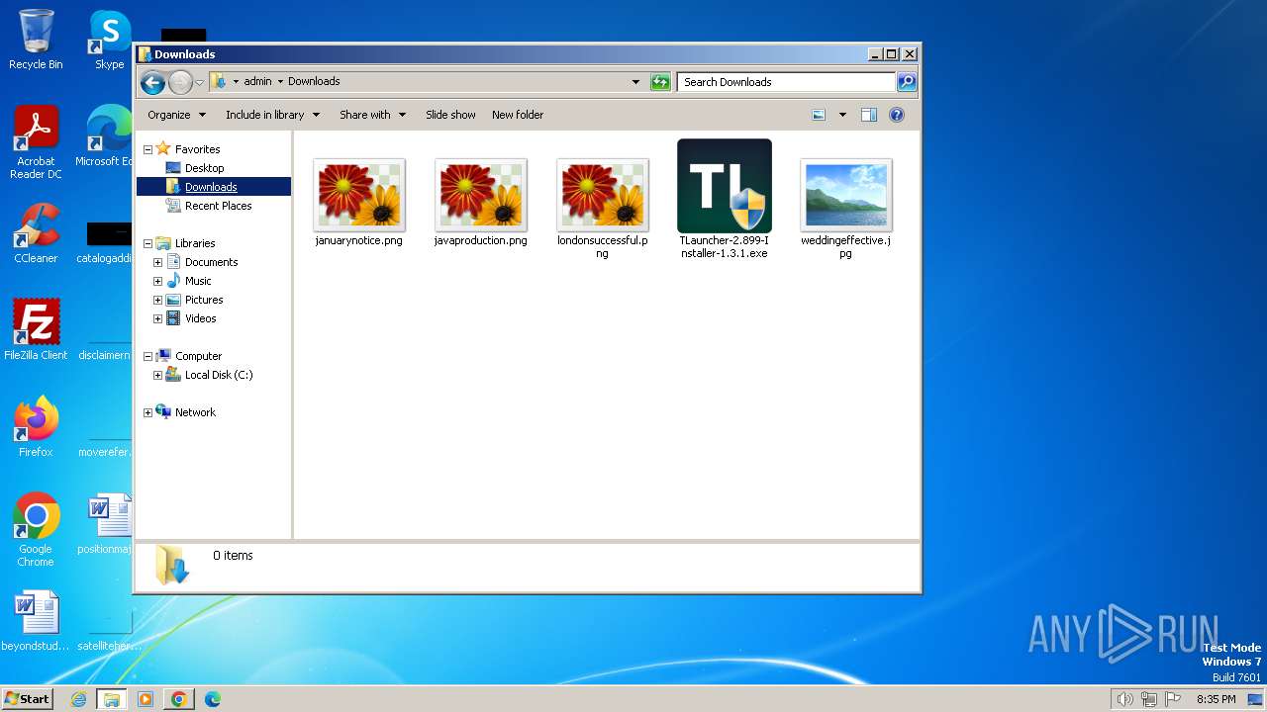Expand the Network node
The width and height of the screenshot is (1267, 712).
pos(147,412)
